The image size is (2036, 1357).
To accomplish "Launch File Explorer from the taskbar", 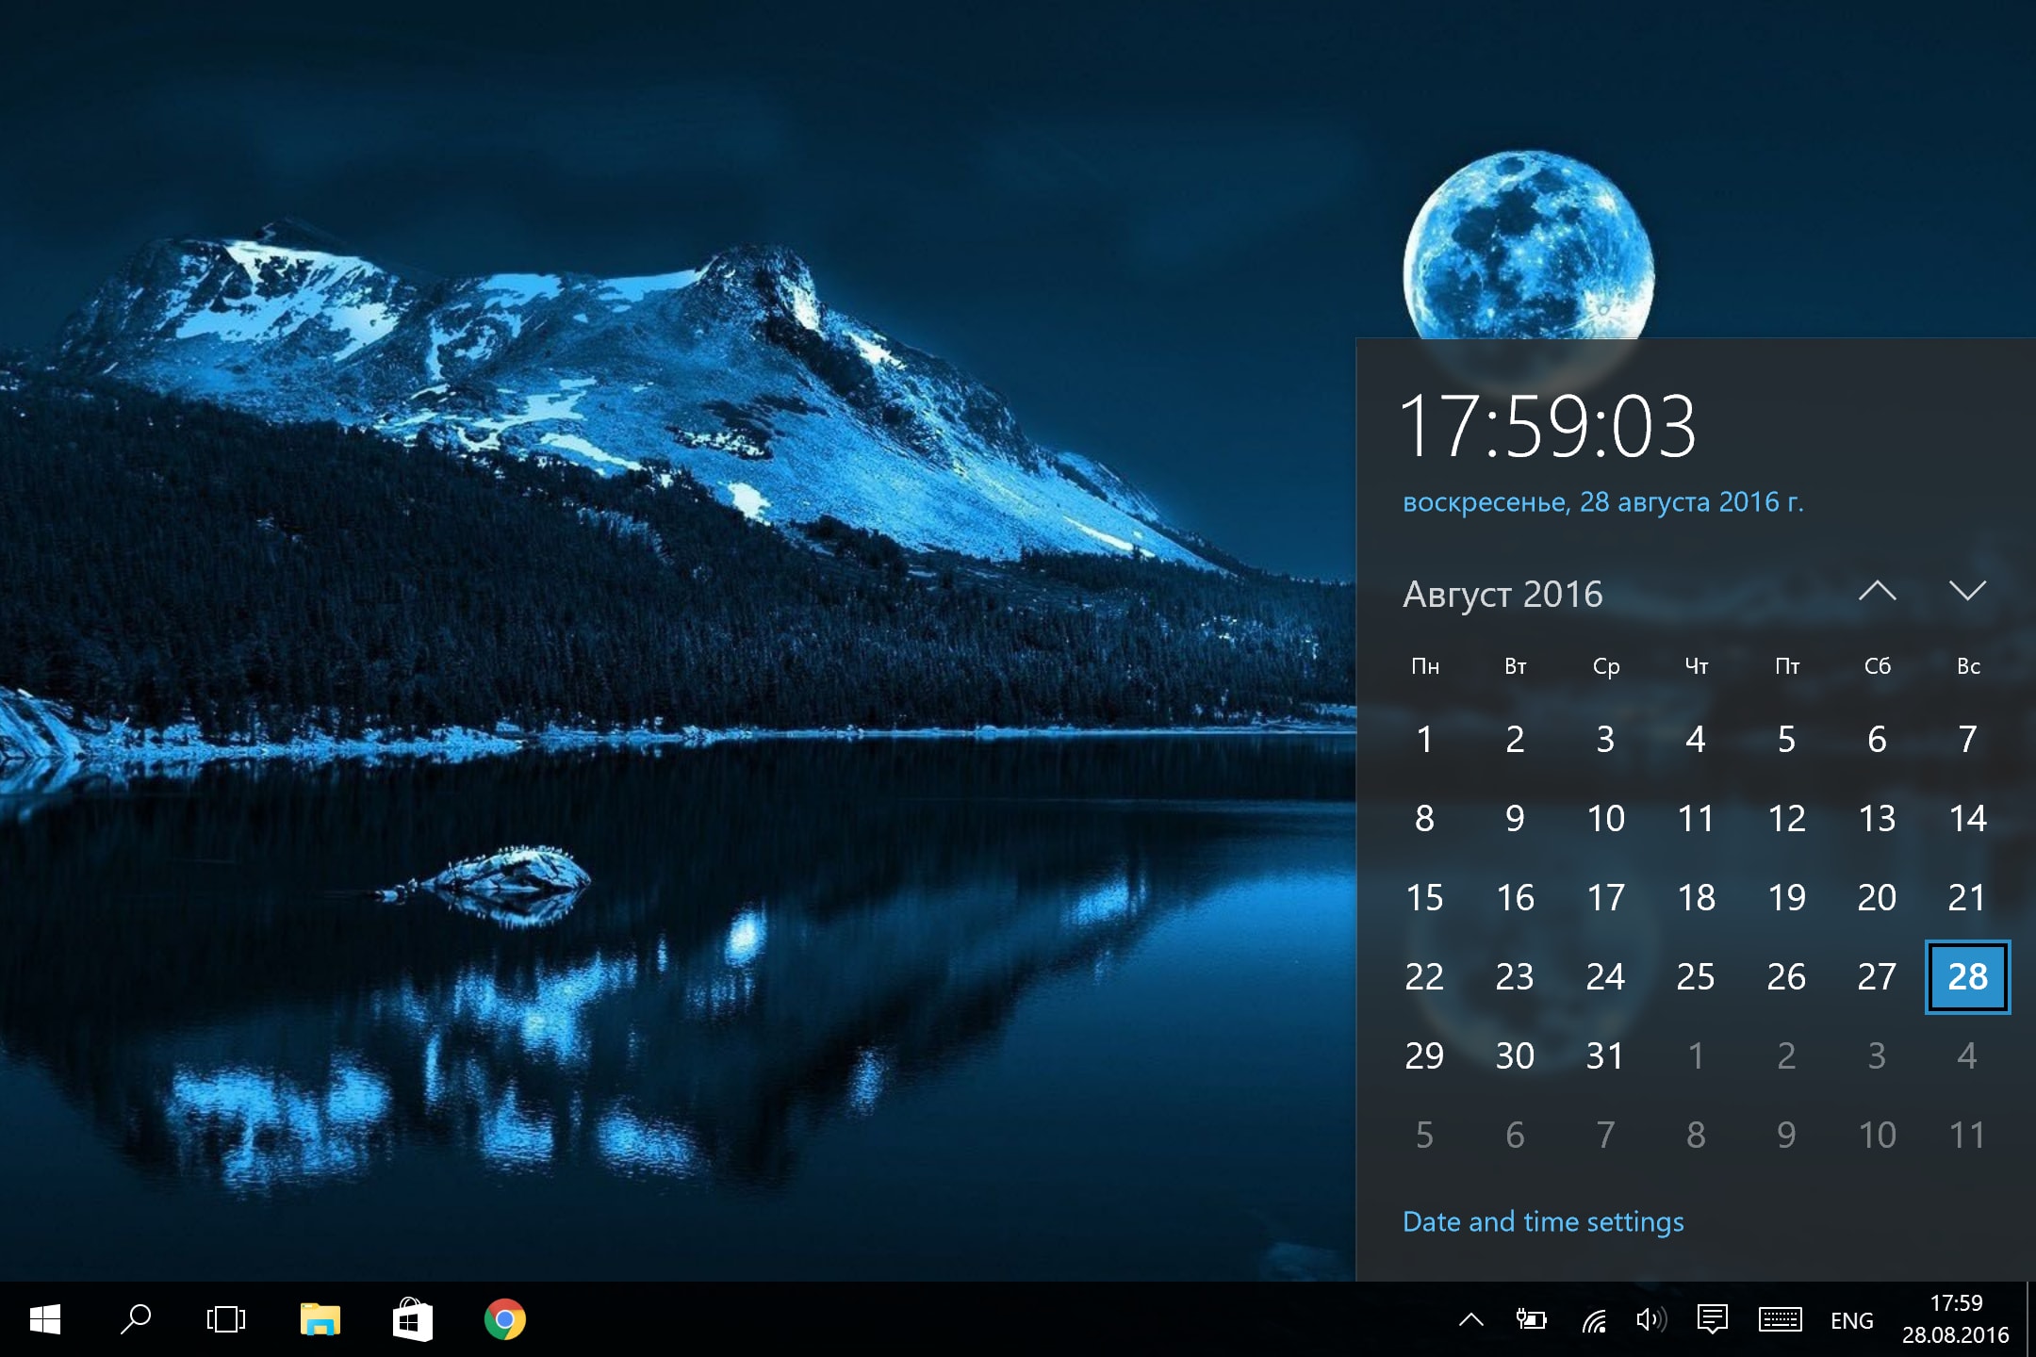I will [320, 1319].
